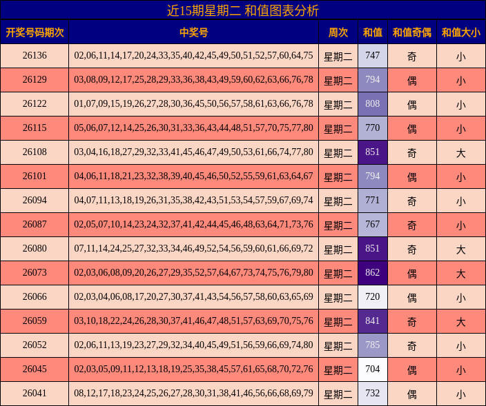Click winning numbers starting 07,11,14,24

tap(194, 248)
